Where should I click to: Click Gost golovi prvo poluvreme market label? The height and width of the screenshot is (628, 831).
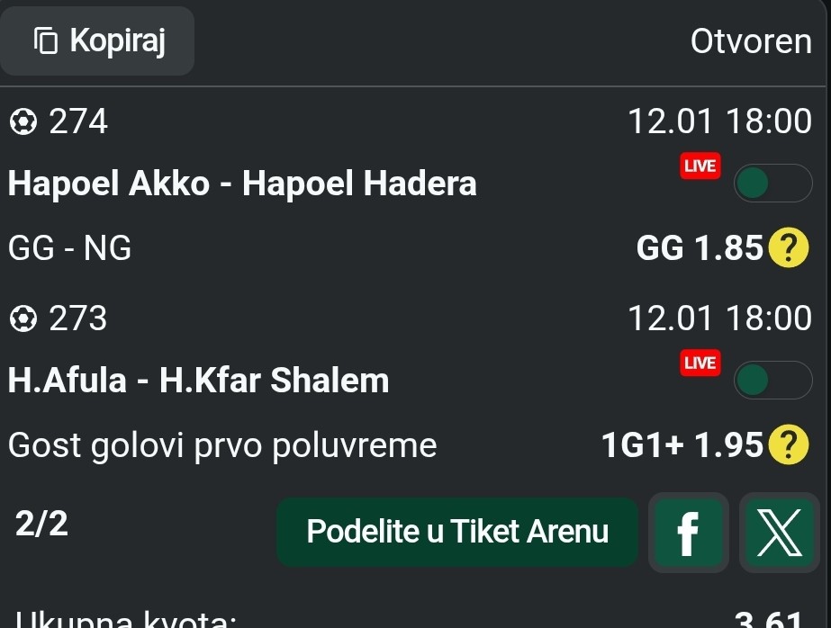click(222, 444)
